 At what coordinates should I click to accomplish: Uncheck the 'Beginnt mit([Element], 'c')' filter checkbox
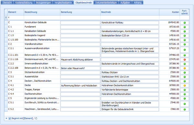(x=10, y=119)
